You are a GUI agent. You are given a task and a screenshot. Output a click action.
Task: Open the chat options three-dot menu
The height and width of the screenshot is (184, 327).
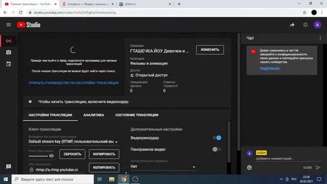[320, 38]
